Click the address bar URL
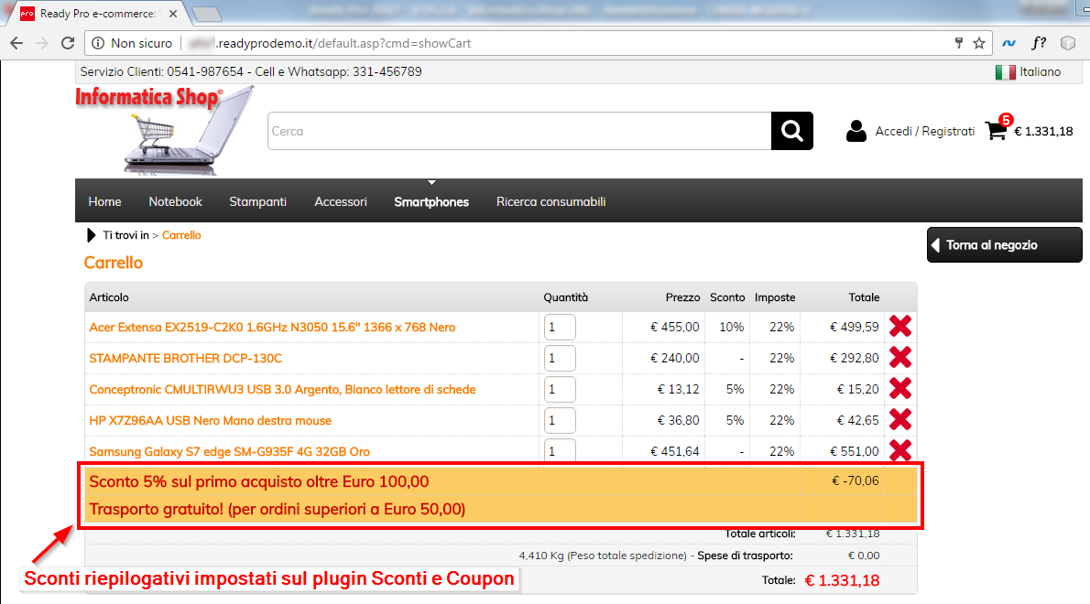 pos(344,43)
